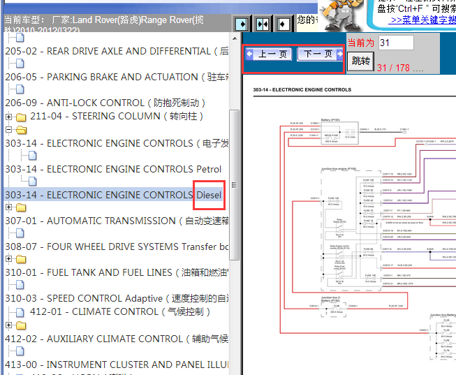
Task: Select 205-02 REAR DRIVE AXLE AND DIFFERENTIAL
Action: pos(117,51)
